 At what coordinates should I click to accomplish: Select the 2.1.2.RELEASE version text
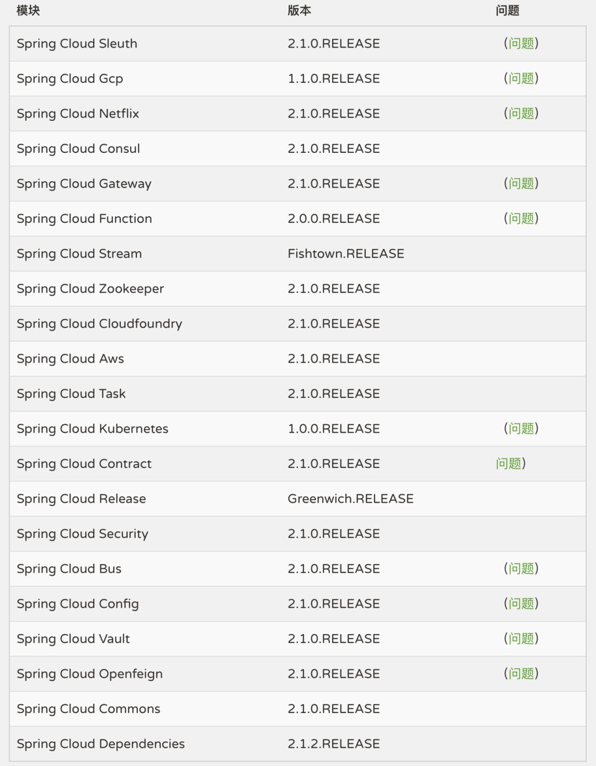334,744
